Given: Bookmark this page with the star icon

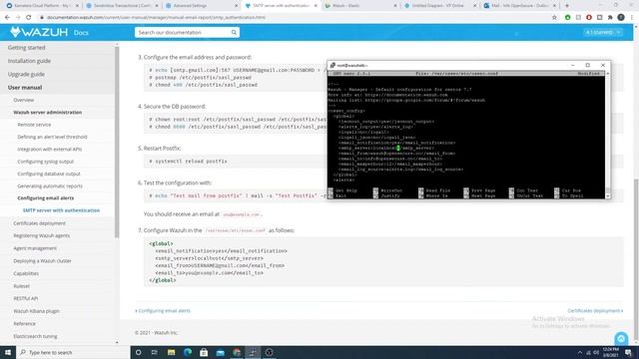Looking at the screenshot, I should click(554, 18).
